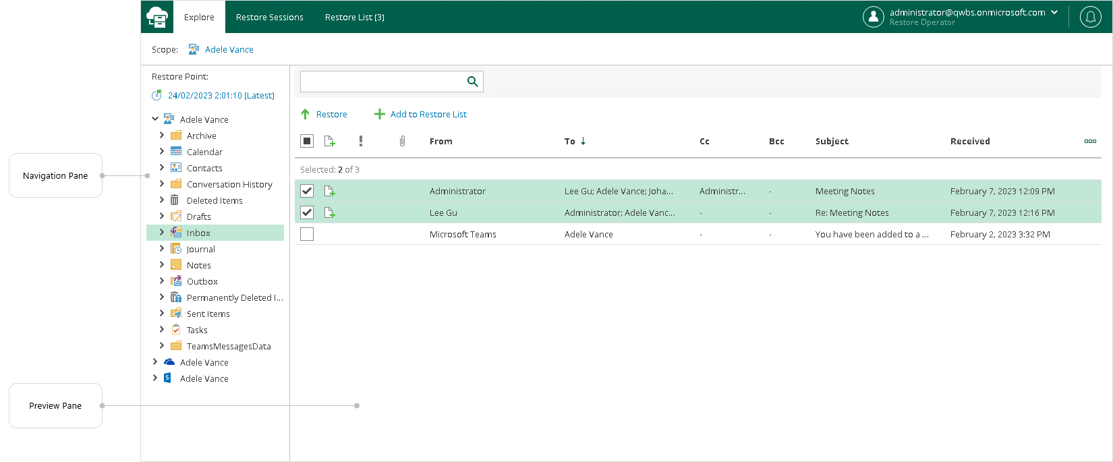This screenshot has height=462, width=1113.
Task: Toggle the select-all header checkbox
Action: [307, 141]
